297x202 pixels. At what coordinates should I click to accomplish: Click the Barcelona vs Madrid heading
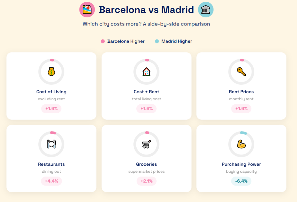pyautogui.click(x=146, y=10)
